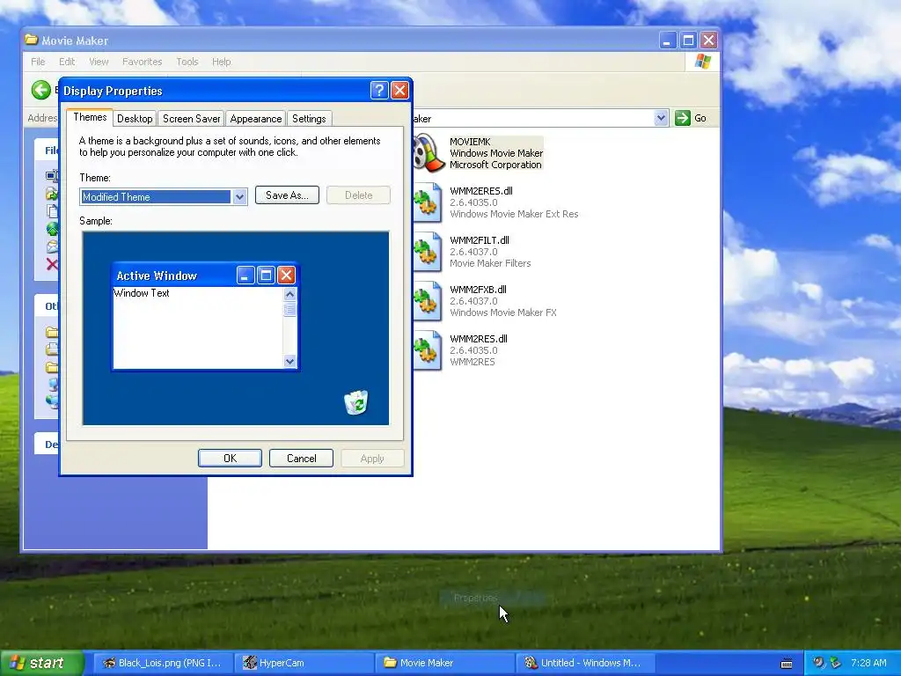Image resolution: width=901 pixels, height=676 pixels.
Task: Select the WMM2FILT.dll file icon
Action: click(428, 252)
